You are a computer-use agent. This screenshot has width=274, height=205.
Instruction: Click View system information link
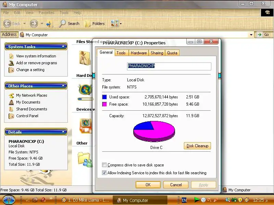36,56
